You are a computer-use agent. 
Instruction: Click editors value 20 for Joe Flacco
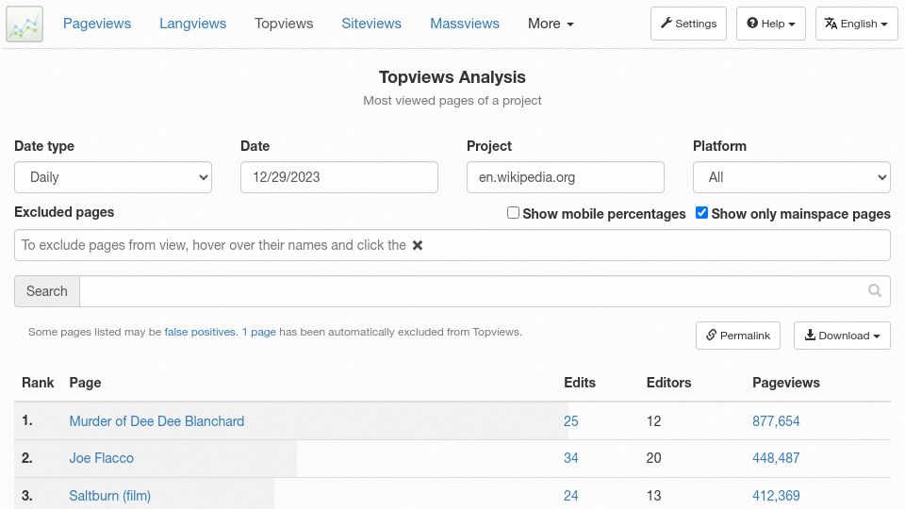coord(653,458)
